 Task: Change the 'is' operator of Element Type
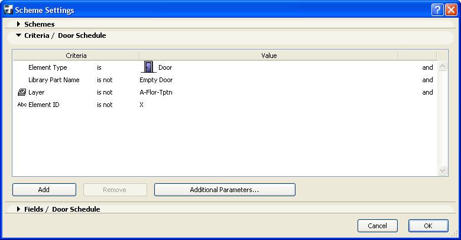pos(99,67)
